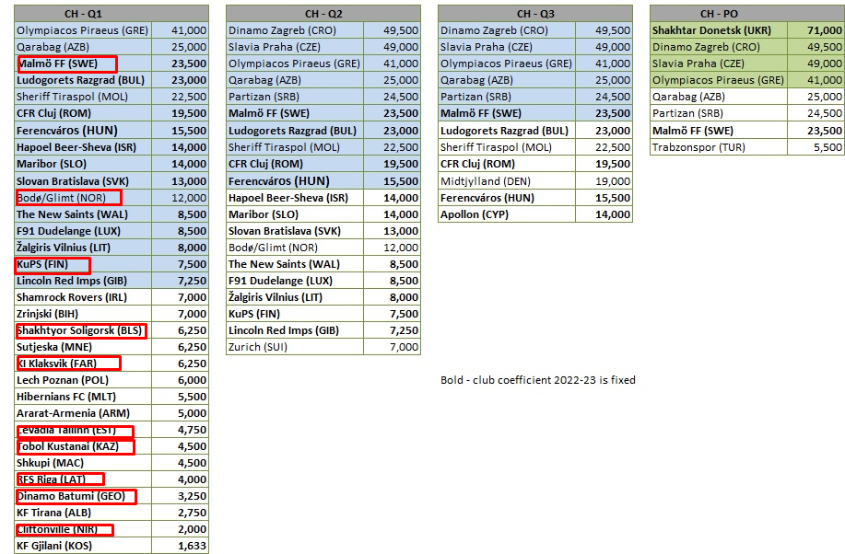
Task: Select Malmö FF (SWE) in the CH - PO table
Action: 719,131
